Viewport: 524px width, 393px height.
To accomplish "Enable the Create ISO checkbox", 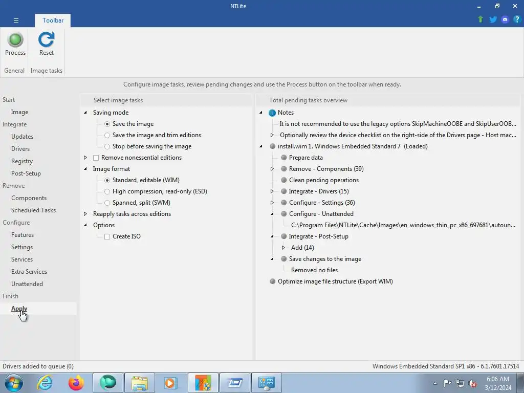I will tap(107, 236).
